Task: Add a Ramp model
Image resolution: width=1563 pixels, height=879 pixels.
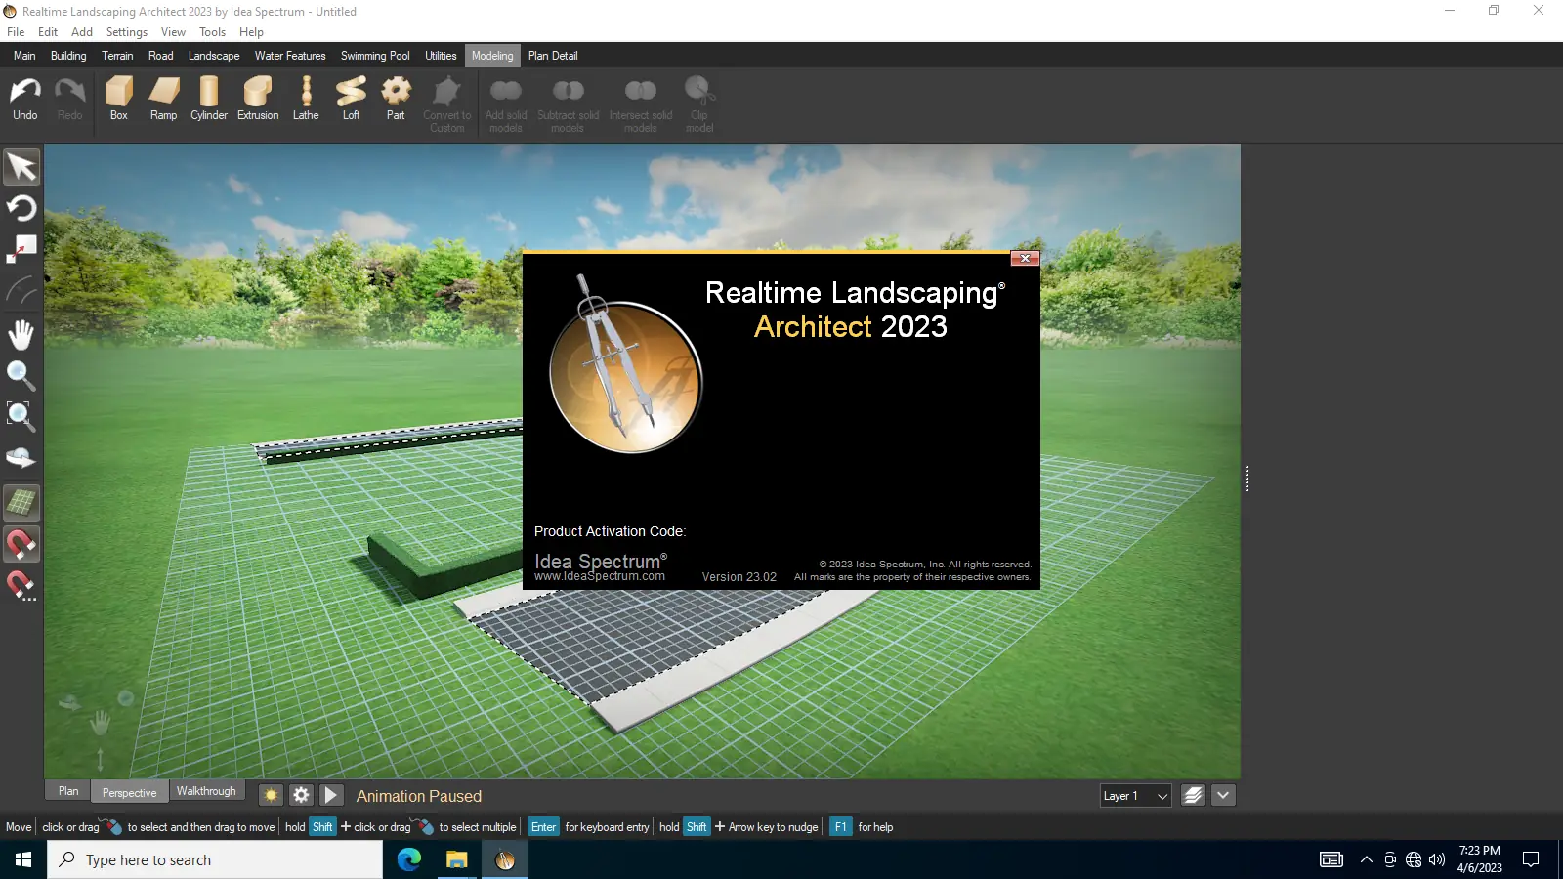Action: [163, 100]
